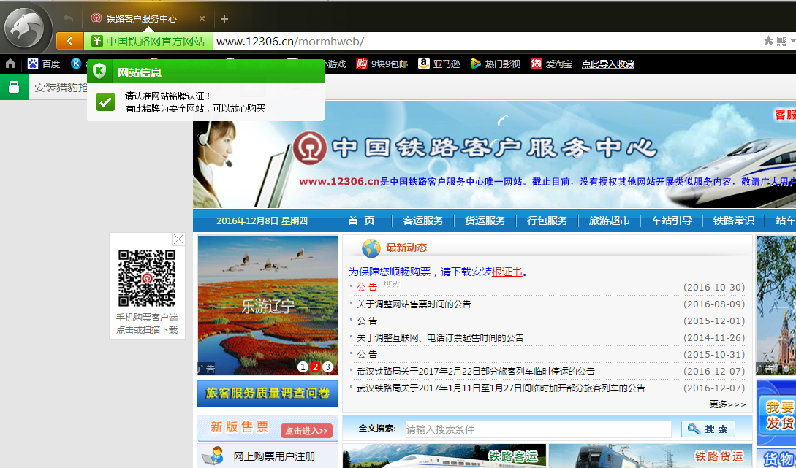Click the green padlock icon on left edge

tap(14, 85)
